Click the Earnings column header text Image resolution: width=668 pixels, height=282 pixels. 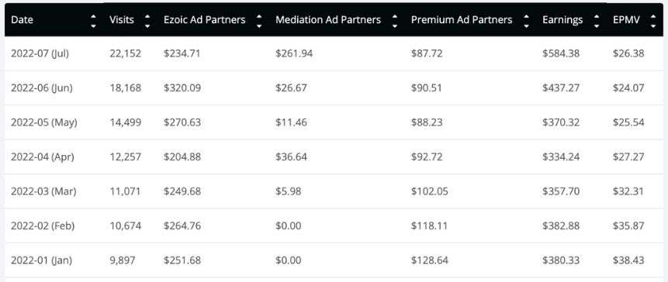pyautogui.click(x=562, y=20)
